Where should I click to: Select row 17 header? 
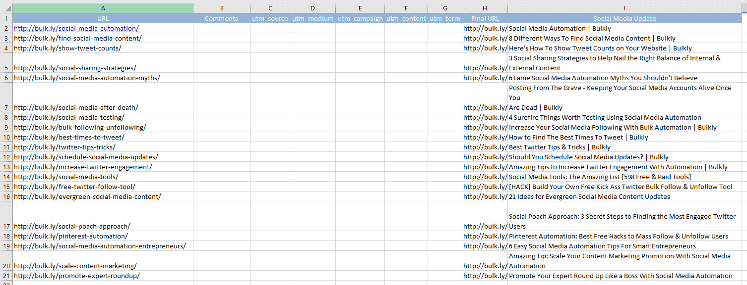coord(6,216)
